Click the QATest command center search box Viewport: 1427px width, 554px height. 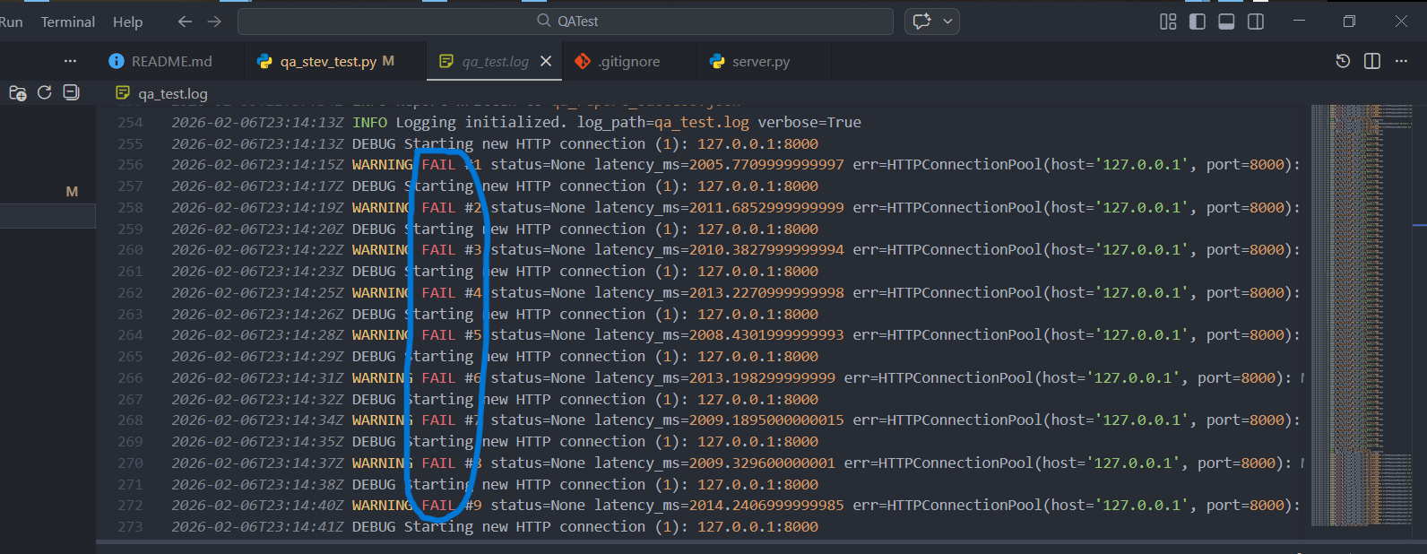coord(566,22)
